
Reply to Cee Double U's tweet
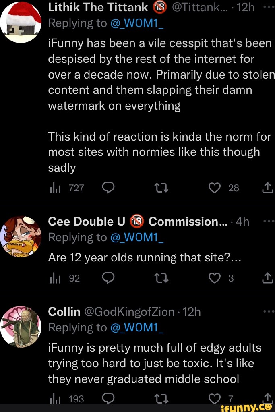click(x=109, y=277)
